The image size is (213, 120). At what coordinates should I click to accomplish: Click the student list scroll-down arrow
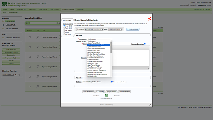(x=111, y=76)
